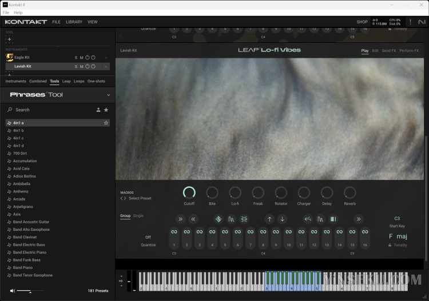Open the SHOP link
This screenshot has height=301, width=429.
click(x=362, y=22)
